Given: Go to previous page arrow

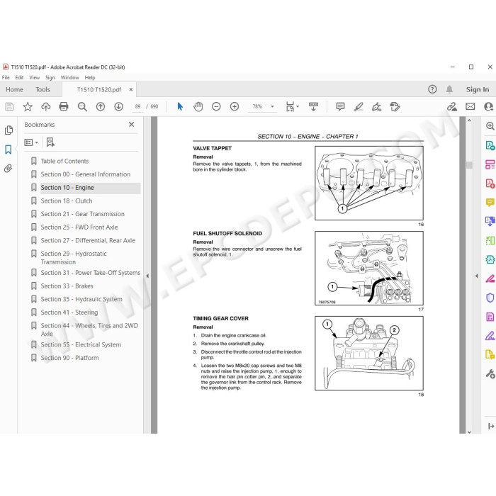Looking at the screenshot, I should [x=101, y=106].
